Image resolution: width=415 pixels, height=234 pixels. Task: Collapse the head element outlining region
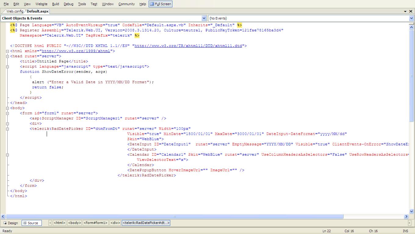[x=8, y=56]
